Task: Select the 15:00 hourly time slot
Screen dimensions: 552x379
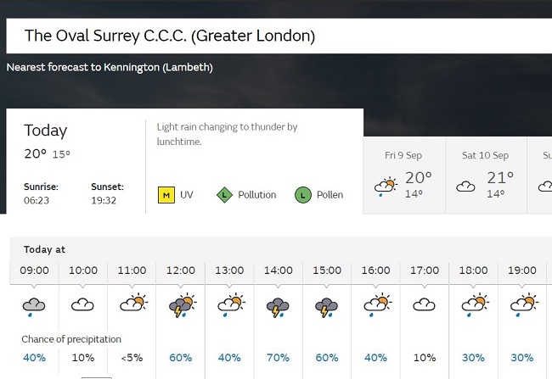Action: tap(327, 270)
